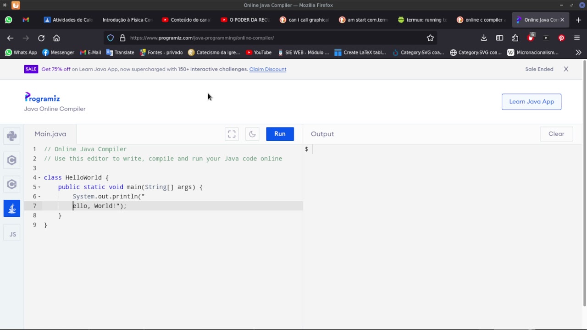Open Firefox application hamburger menu
Screen dimensions: 587x330
(x=577, y=38)
